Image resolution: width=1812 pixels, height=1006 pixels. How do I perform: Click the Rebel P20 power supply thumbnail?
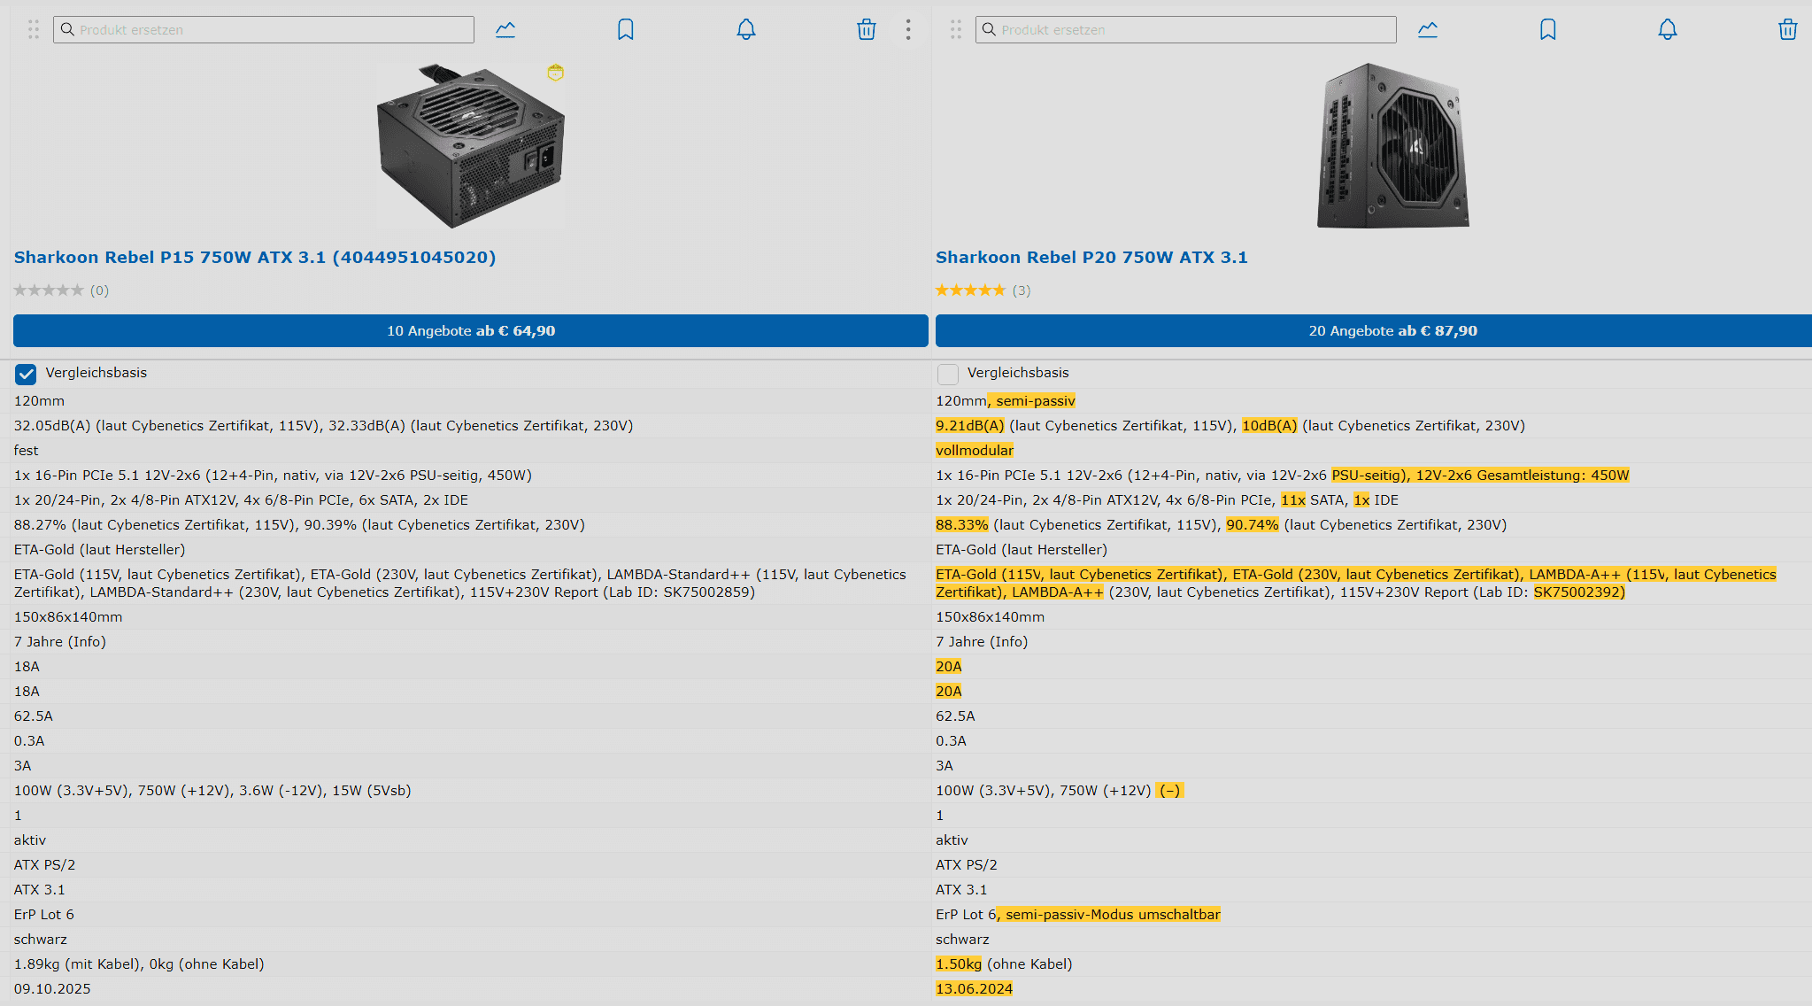1392,146
